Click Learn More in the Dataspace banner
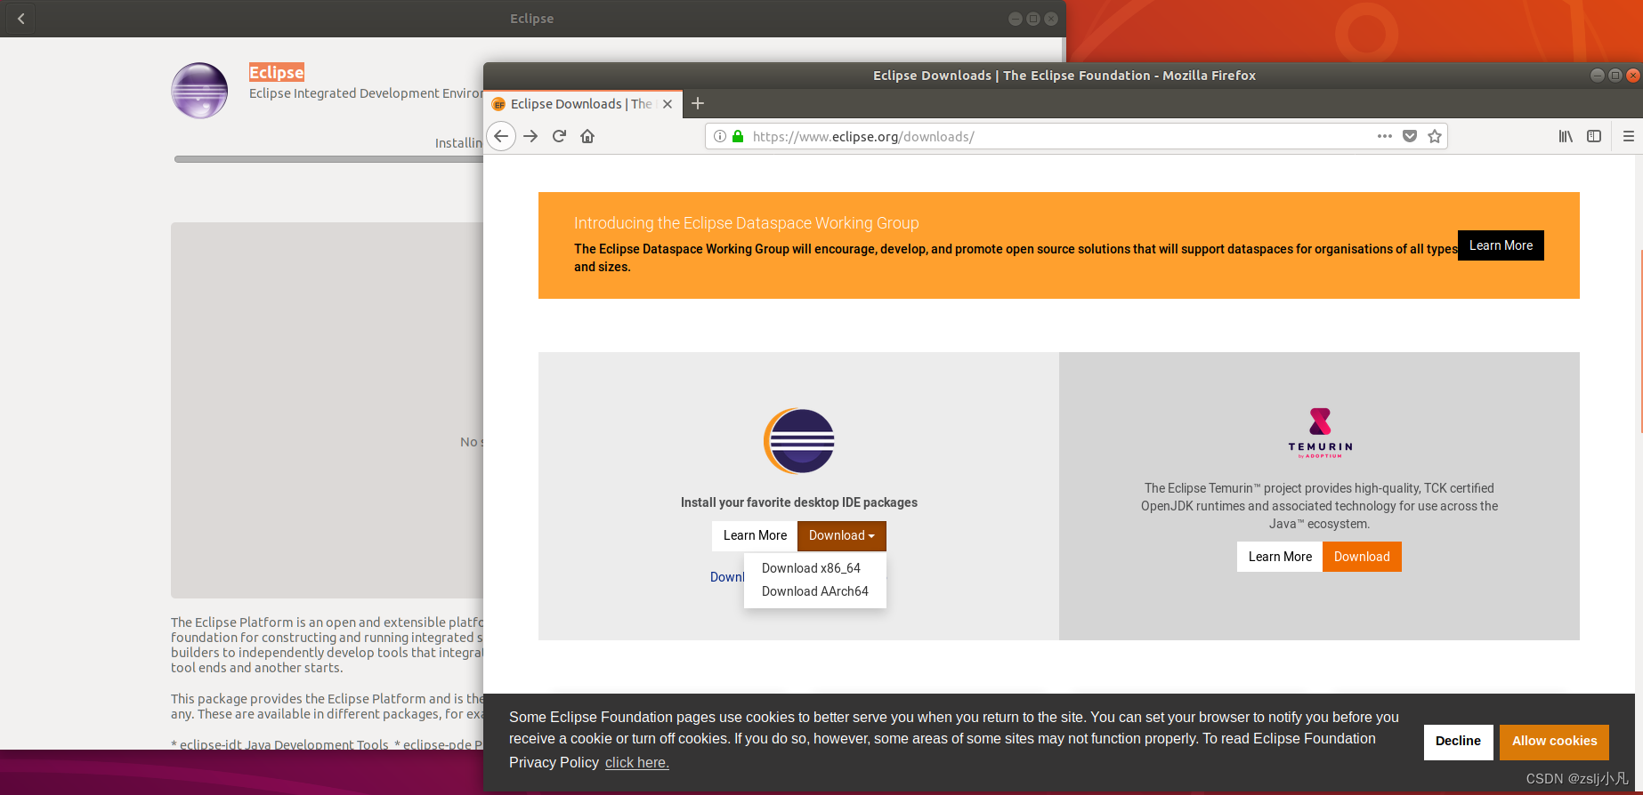 (1501, 245)
